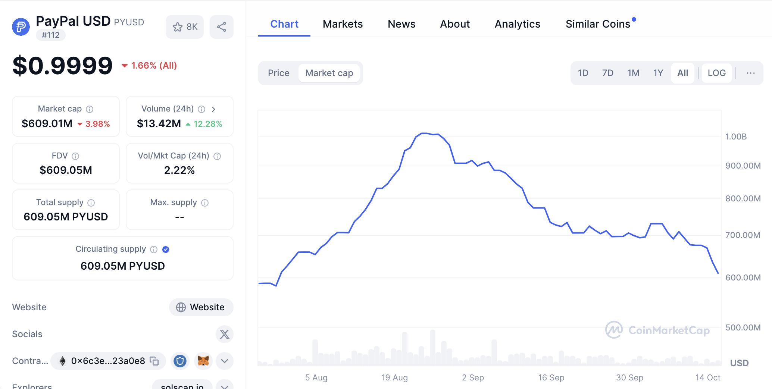Show Market cap info tooltip icon

[x=90, y=109]
